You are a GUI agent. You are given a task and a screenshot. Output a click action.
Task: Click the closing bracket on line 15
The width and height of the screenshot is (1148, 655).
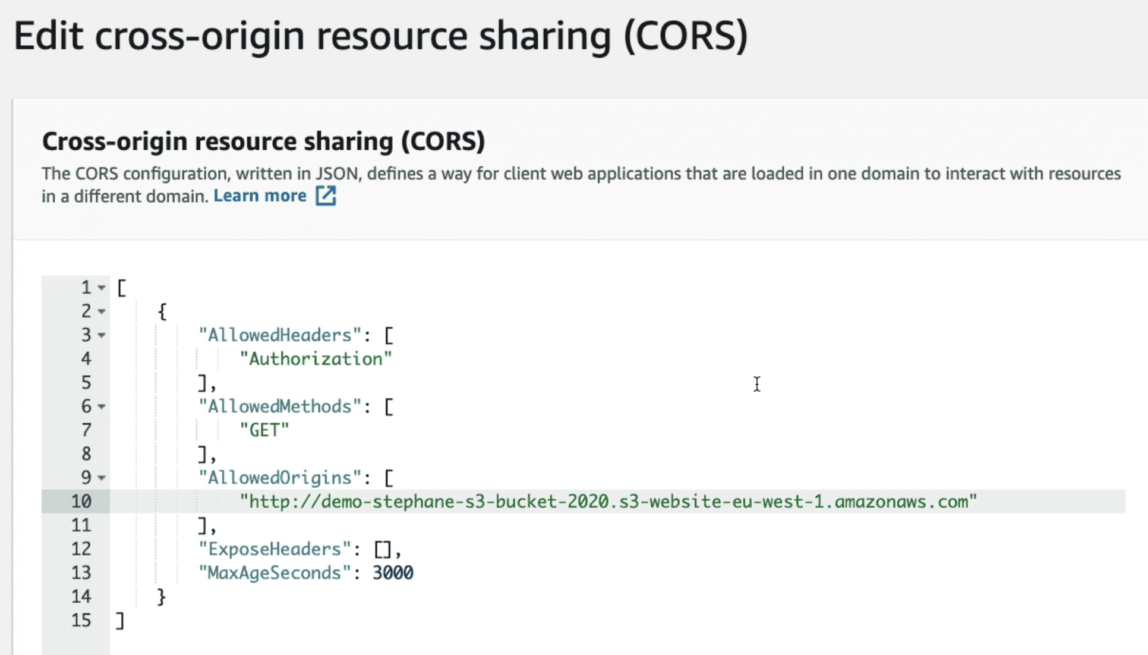coord(121,621)
